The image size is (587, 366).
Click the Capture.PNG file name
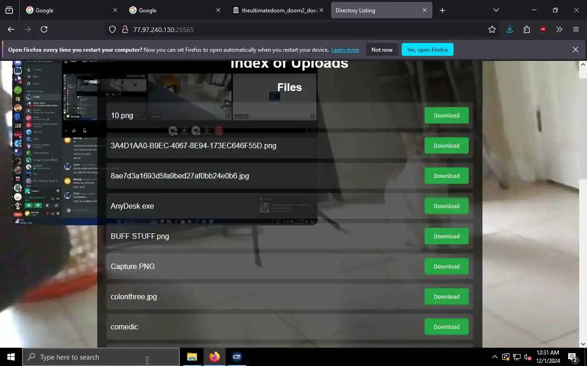133,266
